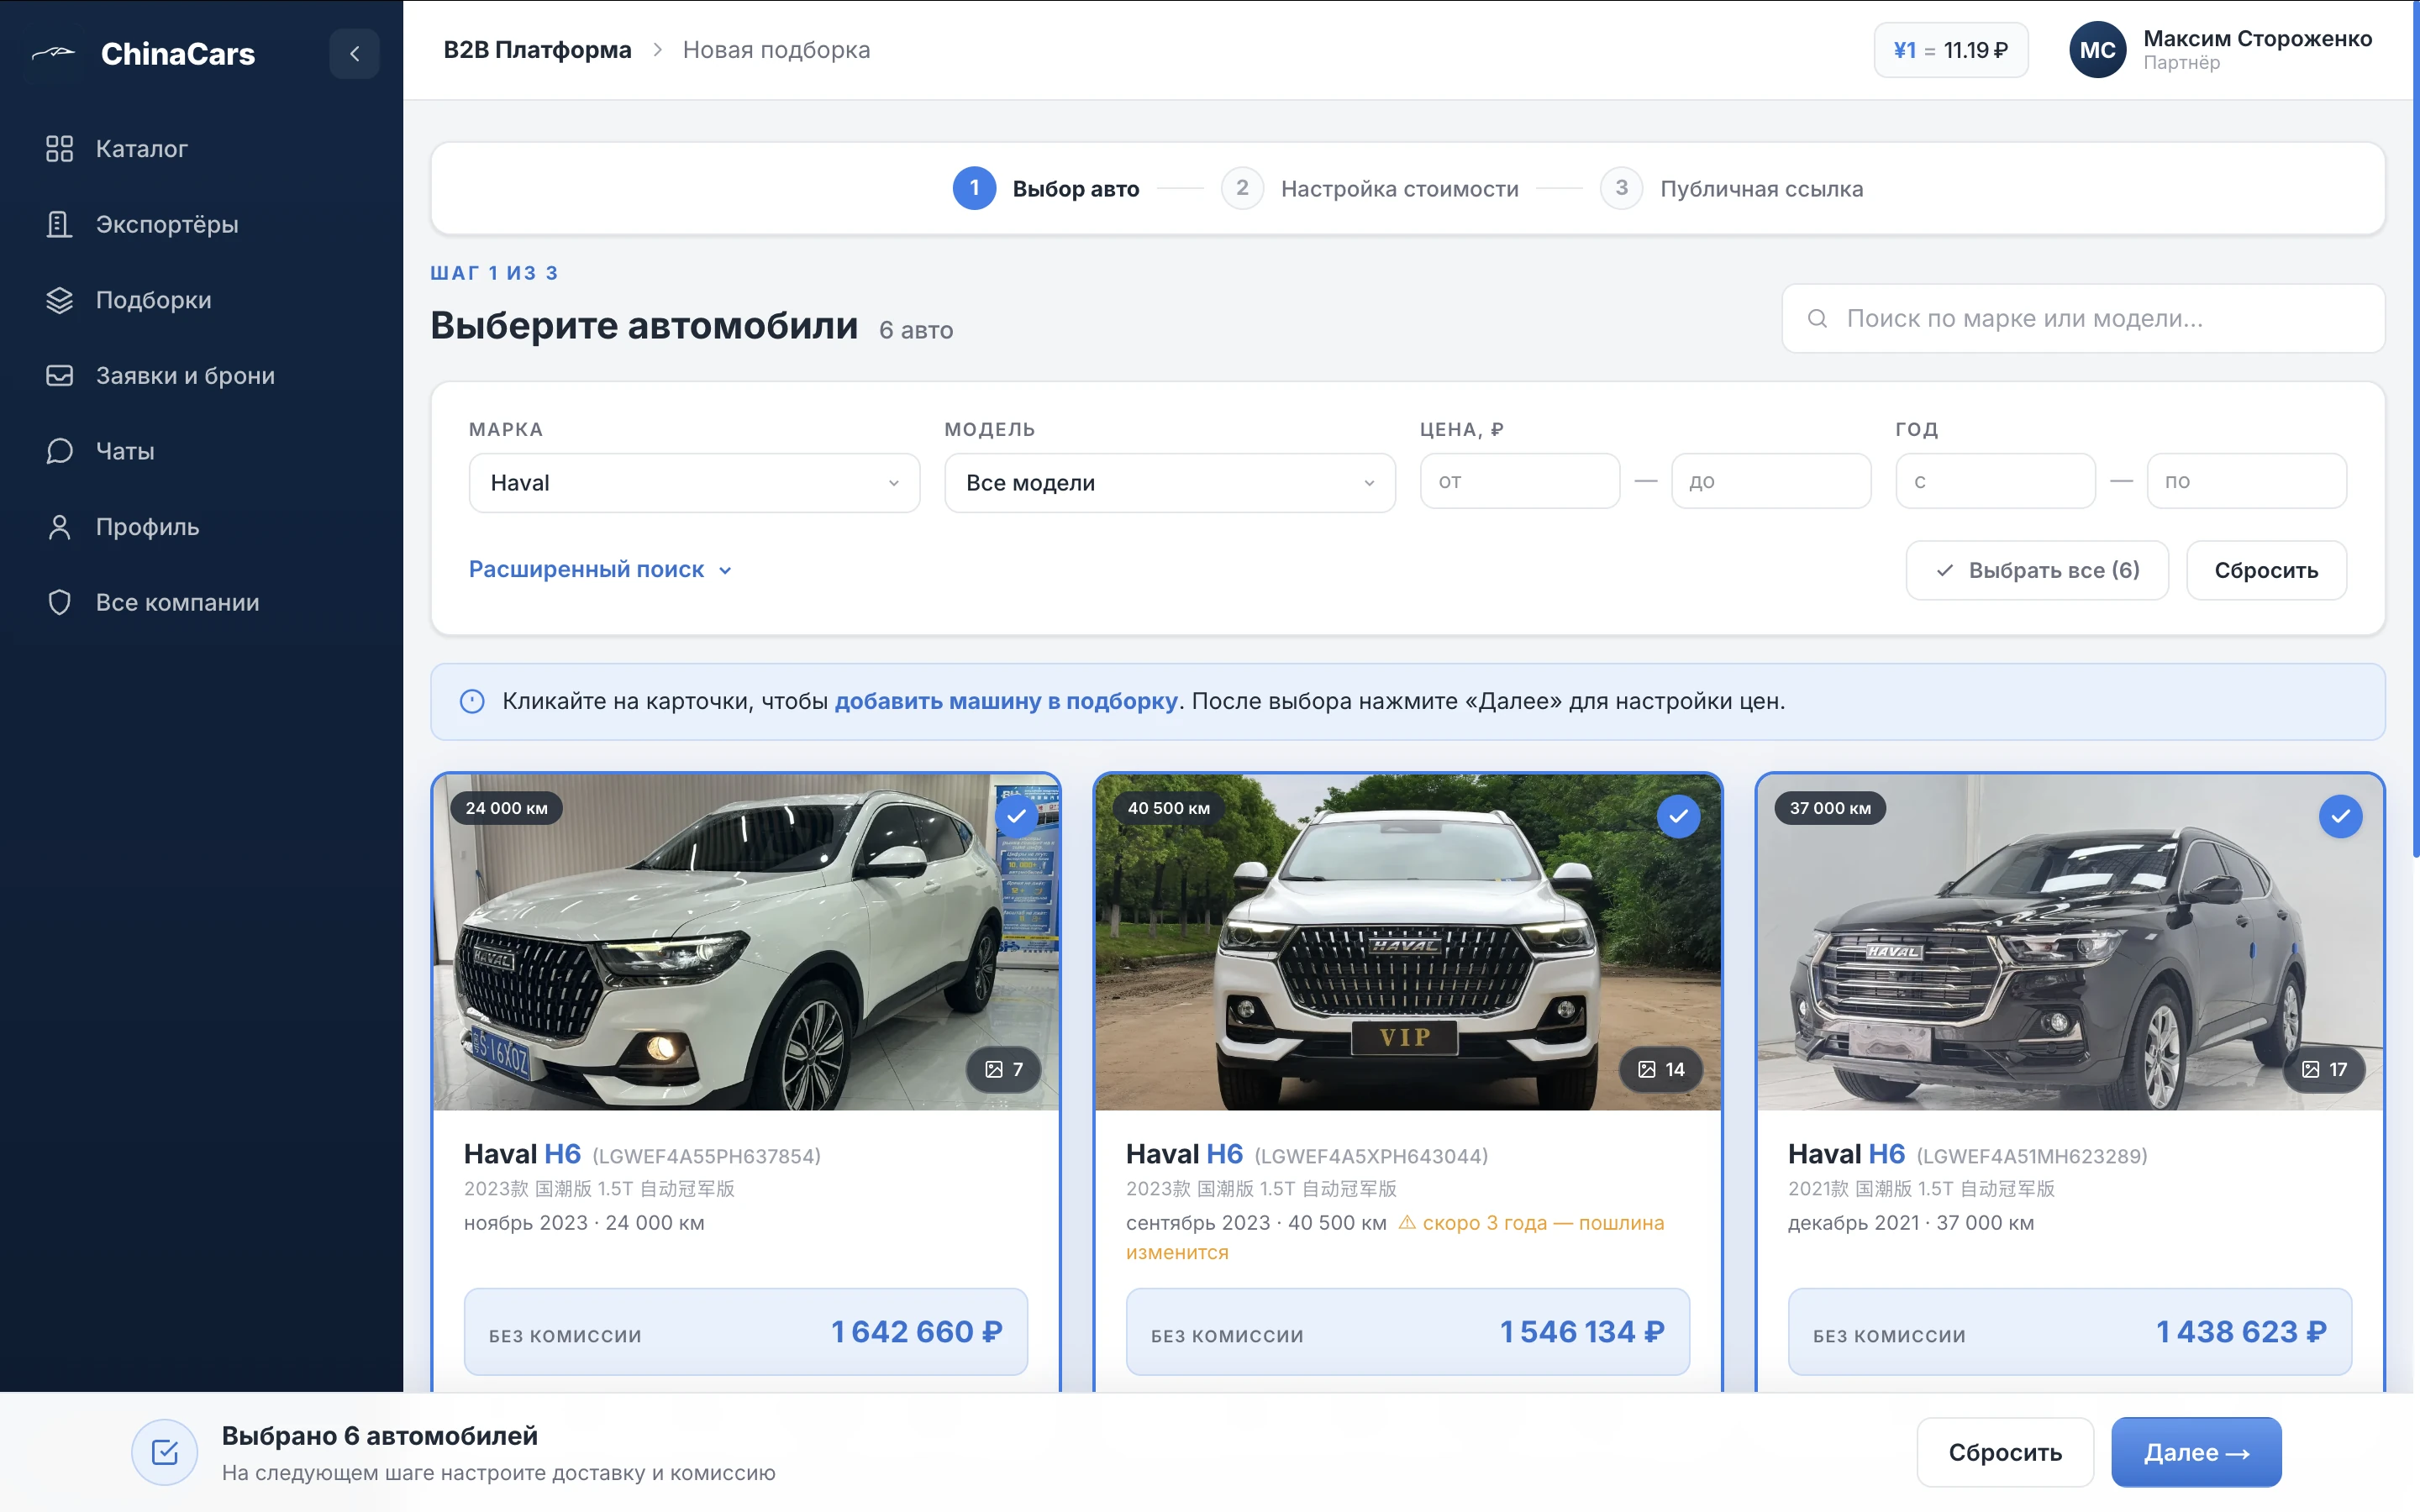Click the breadcrumb chevron separator
Screen dimensions: 2420x1512
tap(657, 50)
